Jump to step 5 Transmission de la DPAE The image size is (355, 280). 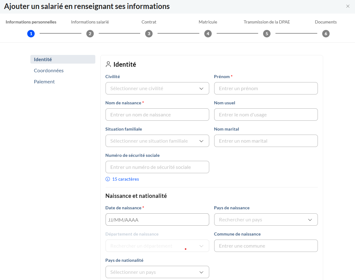point(267,34)
